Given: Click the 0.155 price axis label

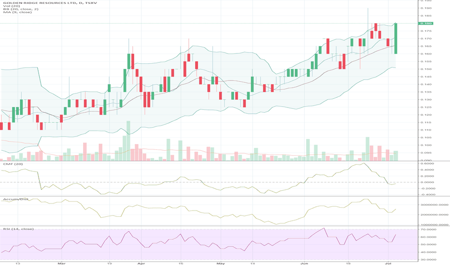Looking at the screenshot, I should click(426, 61).
